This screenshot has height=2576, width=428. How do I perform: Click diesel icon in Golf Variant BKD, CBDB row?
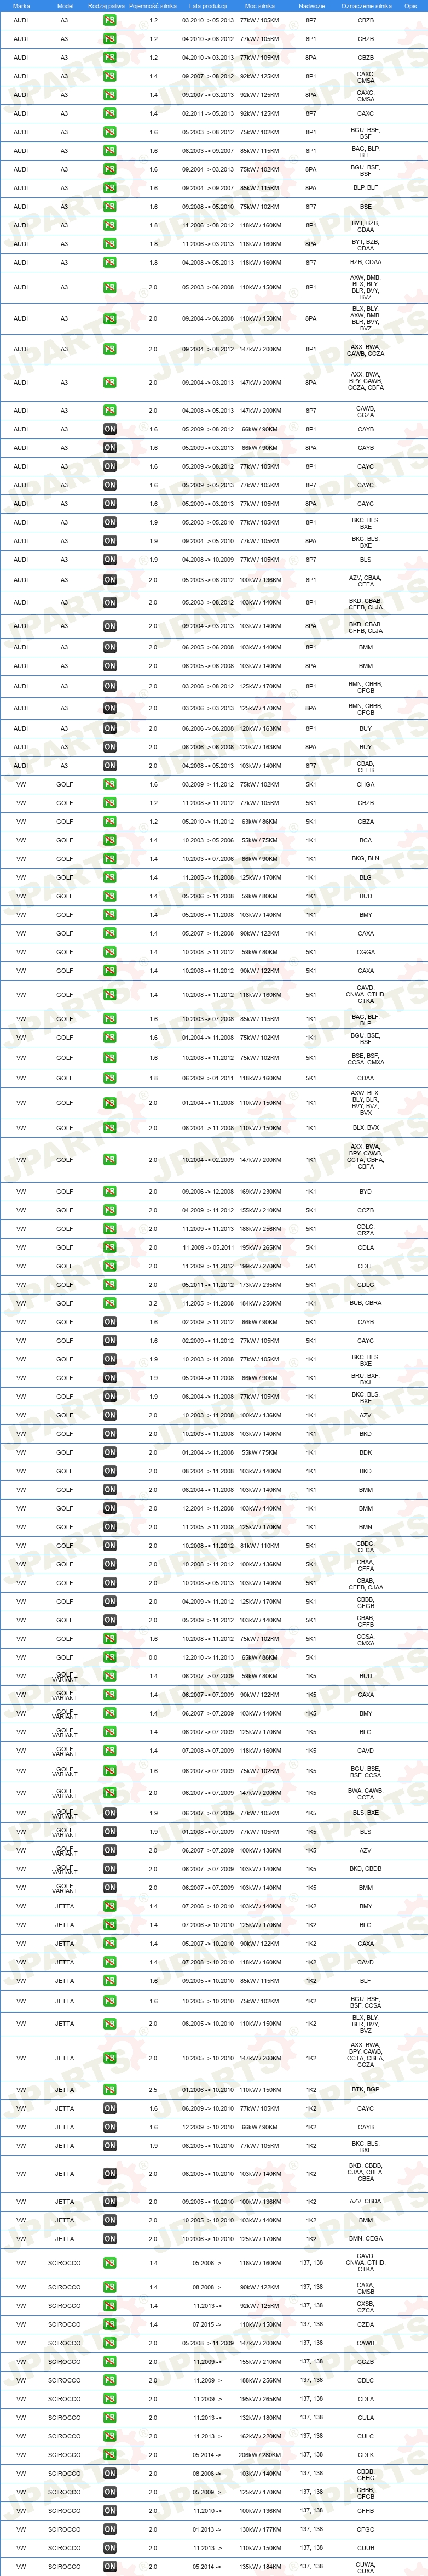pos(110,1869)
